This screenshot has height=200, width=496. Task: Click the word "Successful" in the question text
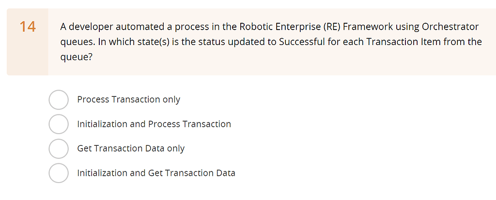pyautogui.click(x=302, y=42)
